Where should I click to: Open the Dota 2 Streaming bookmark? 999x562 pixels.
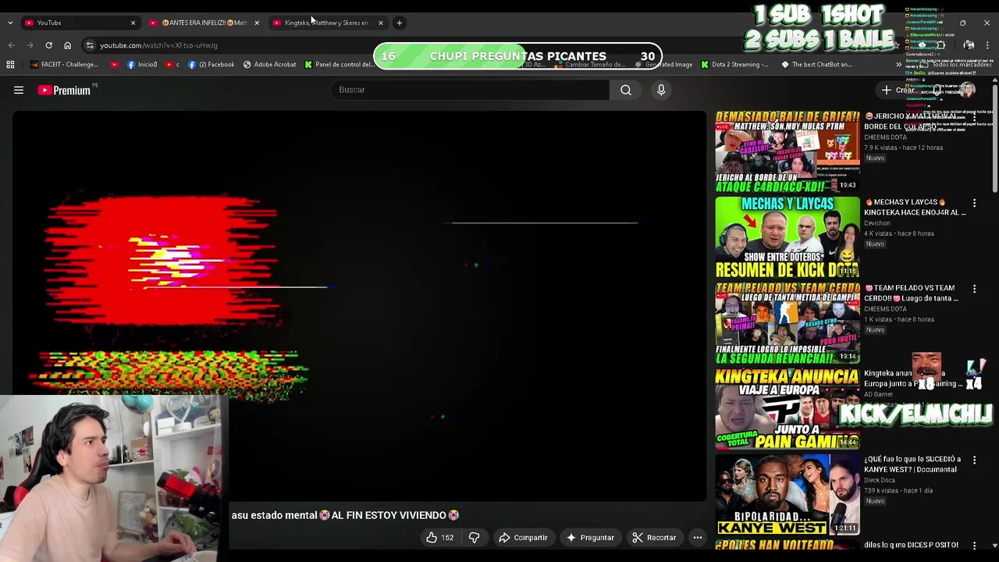[x=734, y=65]
